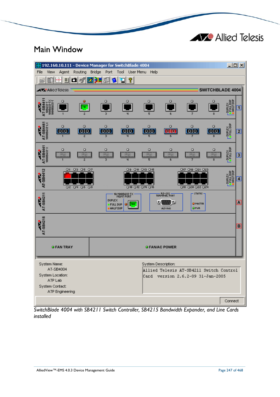Select red port 1 on AT-SB4412 card
The width and height of the screenshot is (280, 397).
(68, 175)
